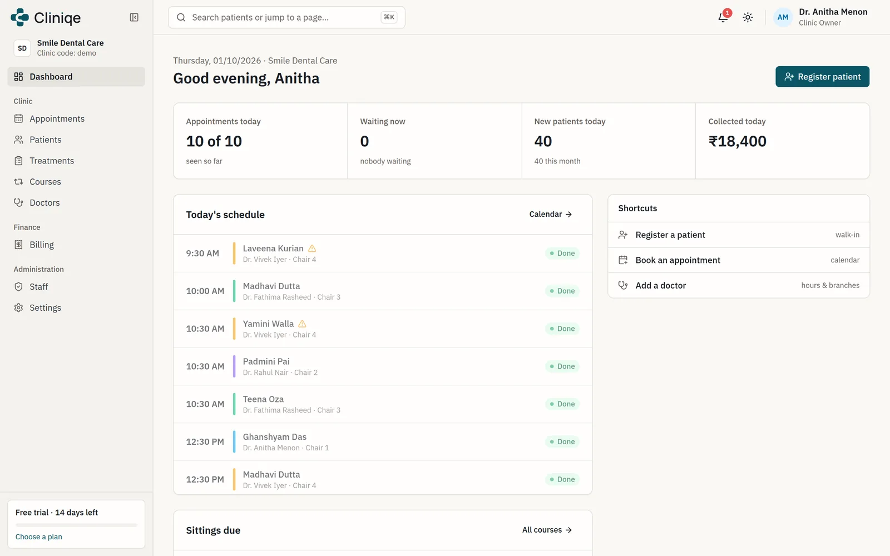Click the SD clinic badge

pyautogui.click(x=22, y=48)
